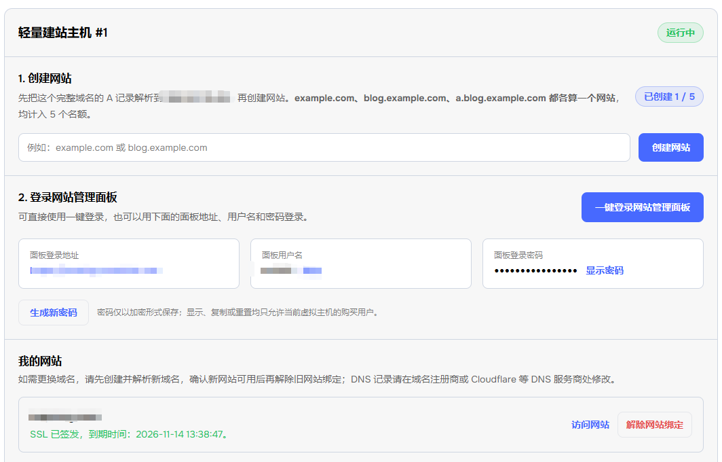
Task: Select the masked panel password dots
Action: (x=535, y=270)
